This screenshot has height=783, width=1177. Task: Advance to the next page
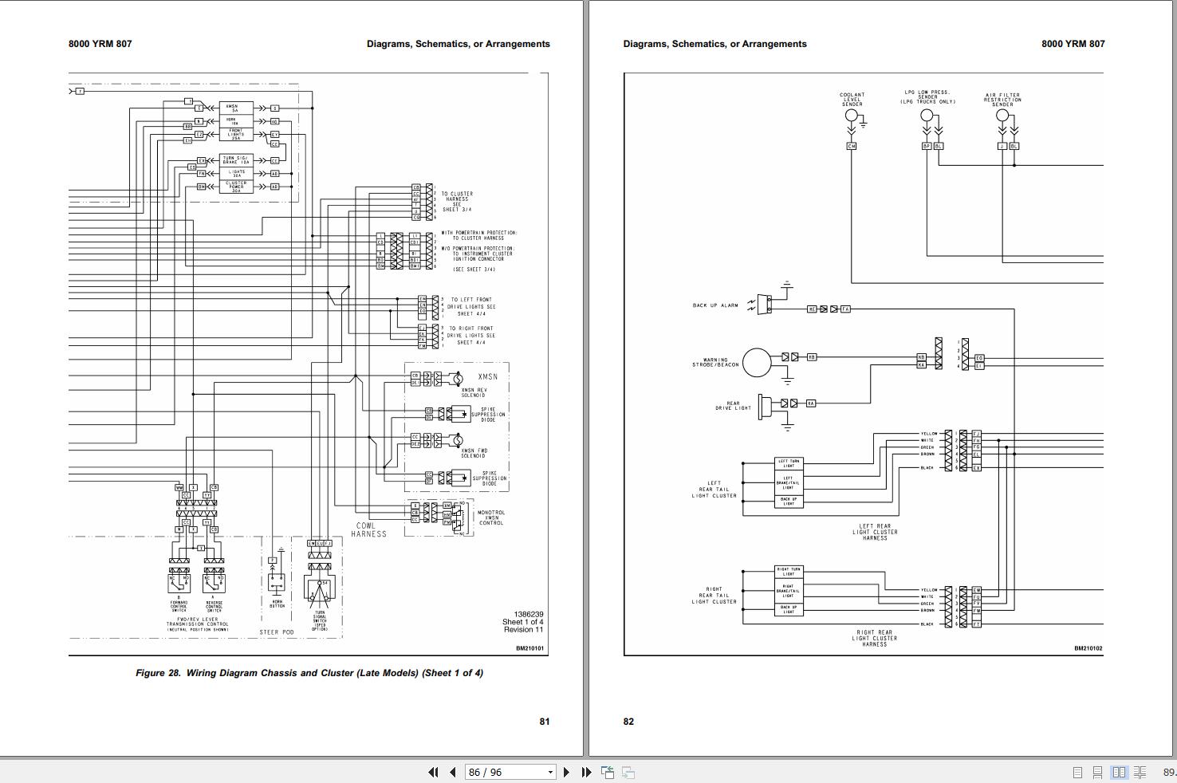[x=567, y=772]
